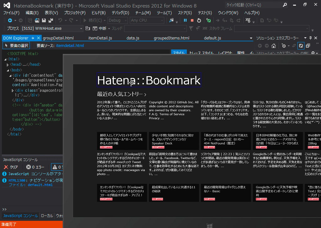Click the Quick Launch magnifier icon

coord(285,5)
